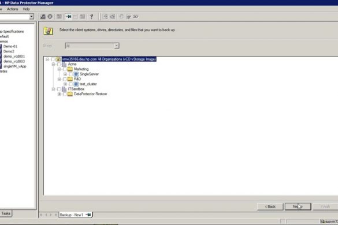
Task: Select the test_cluster label
Action: pyautogui.click(x=88, y=84)
